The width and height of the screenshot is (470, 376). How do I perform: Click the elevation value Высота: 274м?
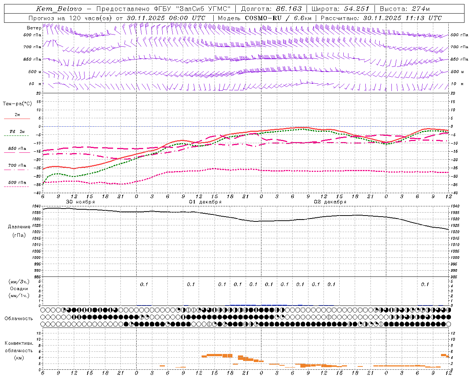(405, 9)
